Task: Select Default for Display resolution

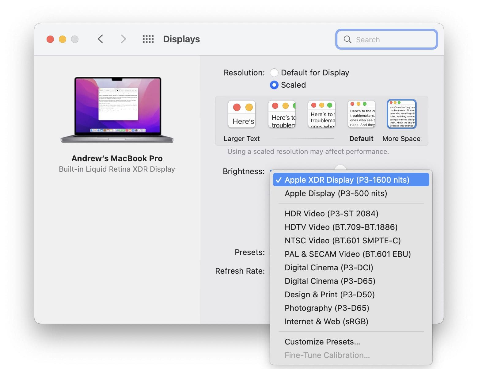Action: (274, 73)
